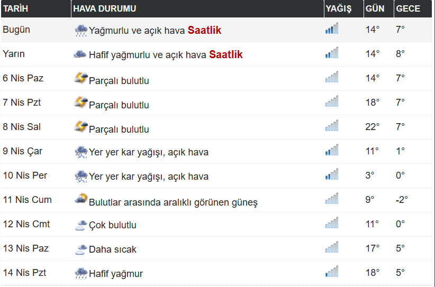Click the -2° night temperature for 11 Nis Cum

coord(402,199)
